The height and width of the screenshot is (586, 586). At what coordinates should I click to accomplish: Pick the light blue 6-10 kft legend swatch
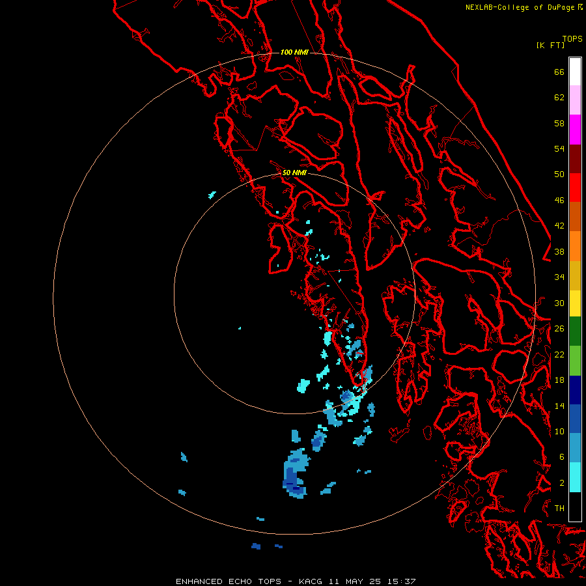click(575, 448)
